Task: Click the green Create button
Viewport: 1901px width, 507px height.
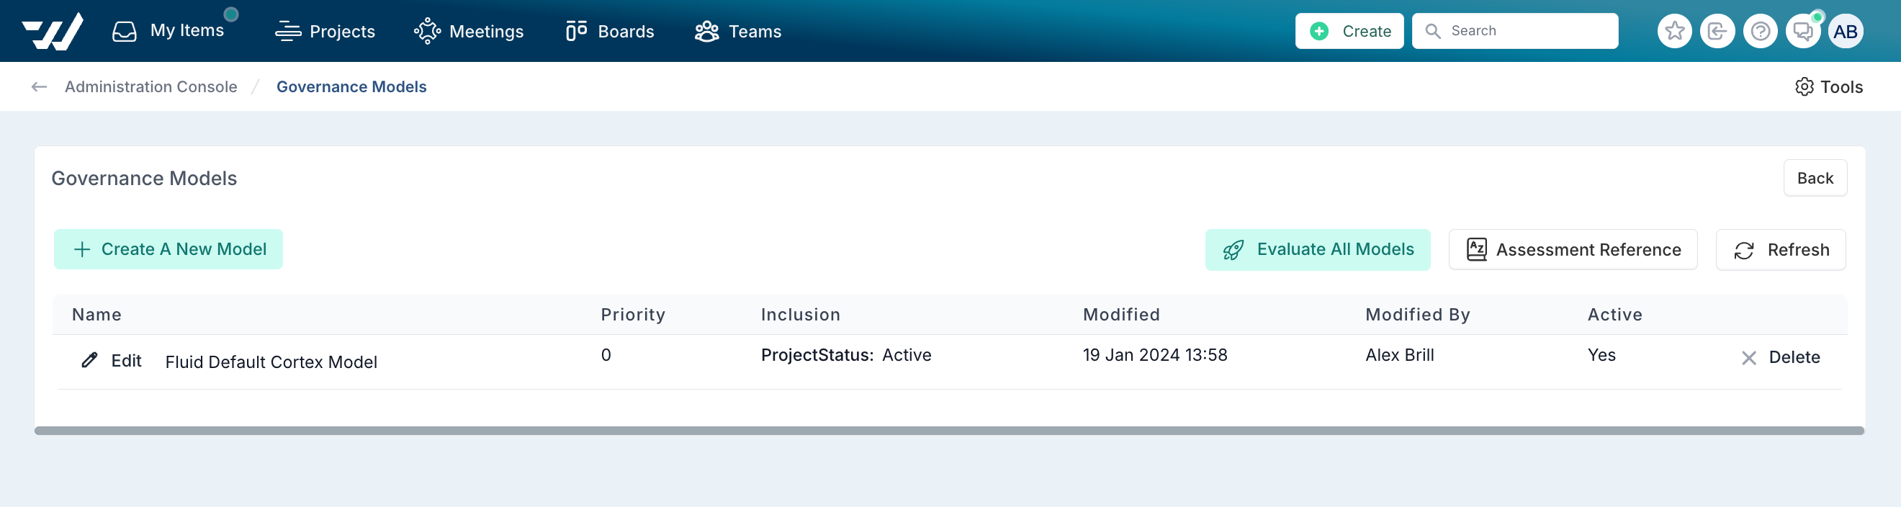Action: pyautogui.click(x=1349, y=31)
